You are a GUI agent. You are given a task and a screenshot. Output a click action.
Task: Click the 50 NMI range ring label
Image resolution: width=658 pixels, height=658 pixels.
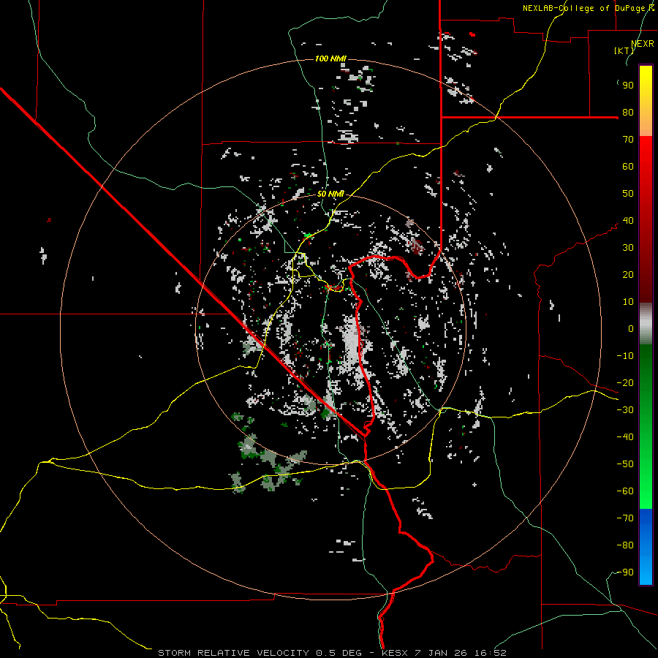tap(330, 194)
